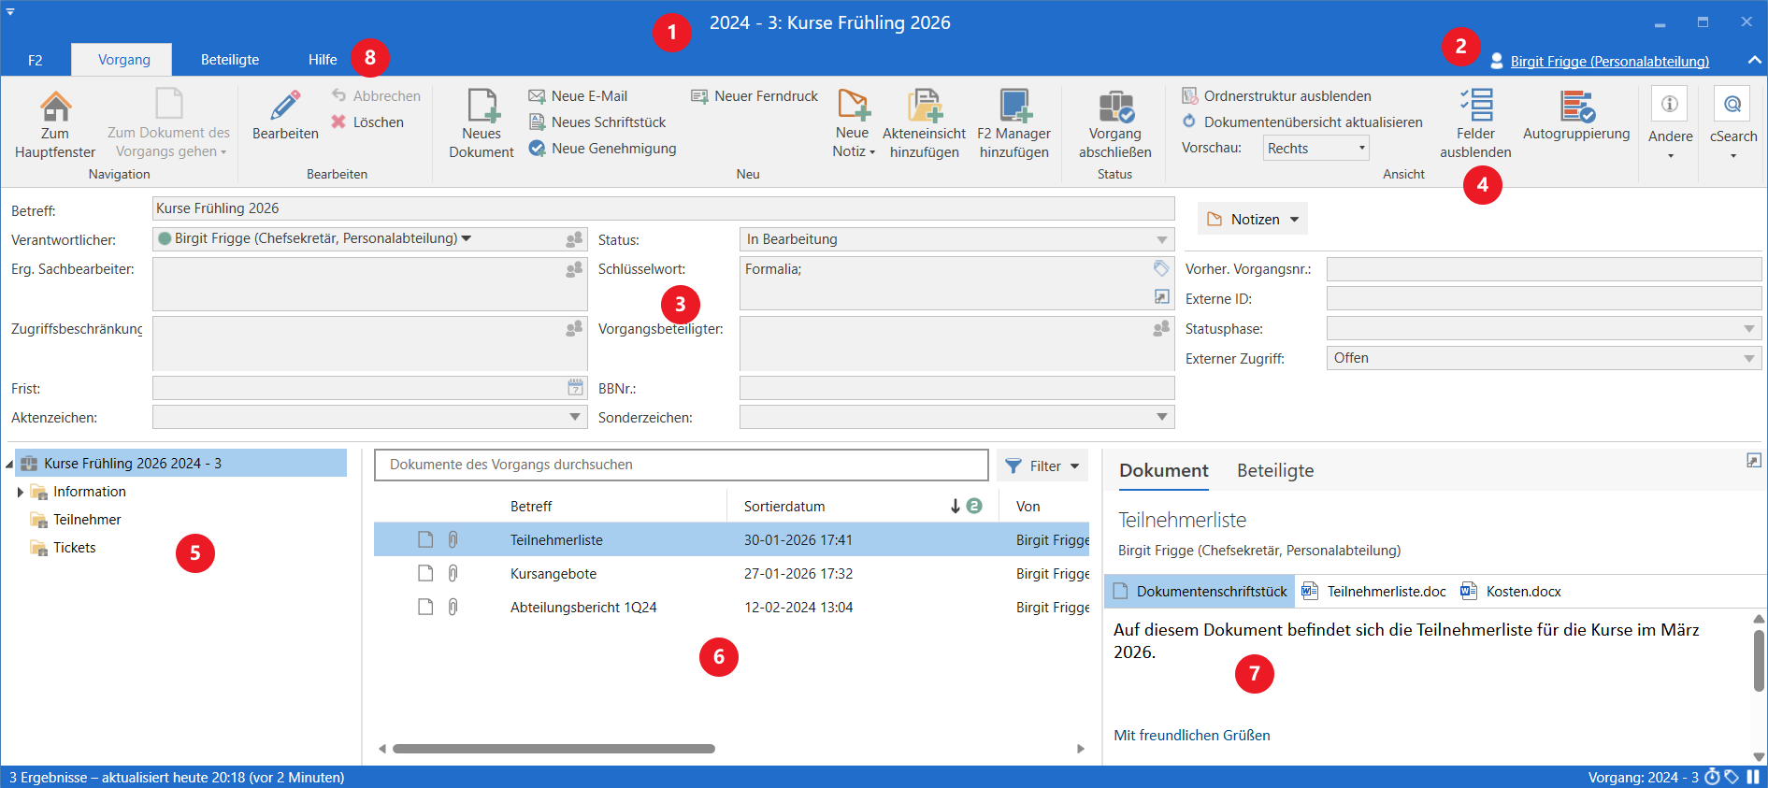Click Zum Hauptfenster home icon
1768x788 pixels.
point(55,107)
